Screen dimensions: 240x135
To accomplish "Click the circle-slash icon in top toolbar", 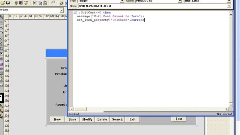I will 61,3.
